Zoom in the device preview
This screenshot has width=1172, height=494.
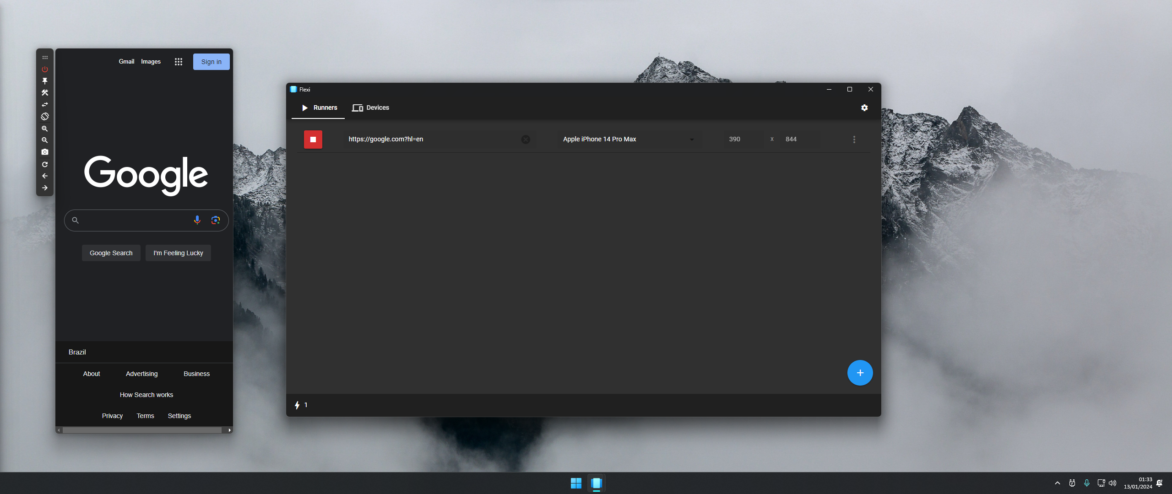(45, 129)
